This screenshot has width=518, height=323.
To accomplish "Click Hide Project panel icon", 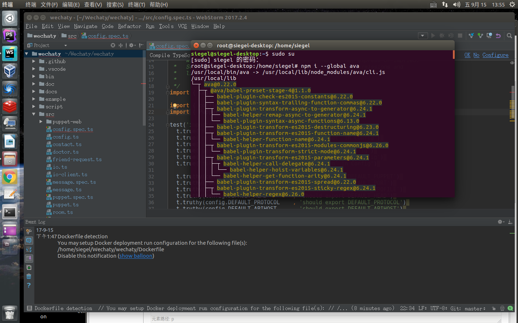I will [x=141, y=45].
